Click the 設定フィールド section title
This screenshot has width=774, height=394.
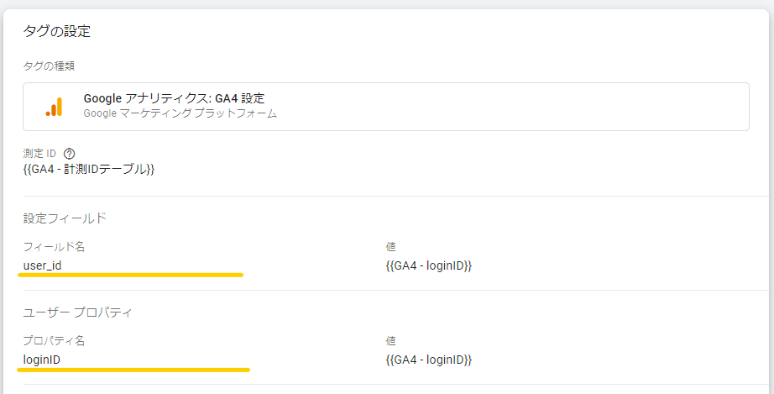click(x=65, y=218)
